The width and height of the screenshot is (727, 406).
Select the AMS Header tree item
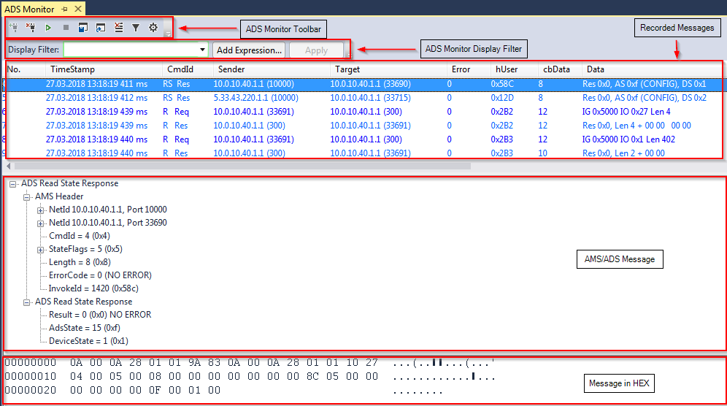[59, 196]
